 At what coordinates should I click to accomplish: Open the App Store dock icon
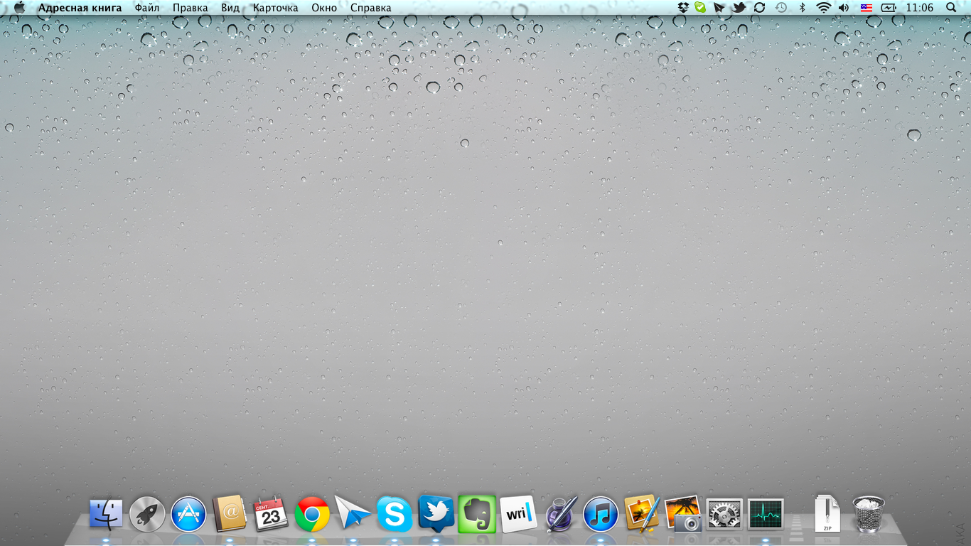188,514
